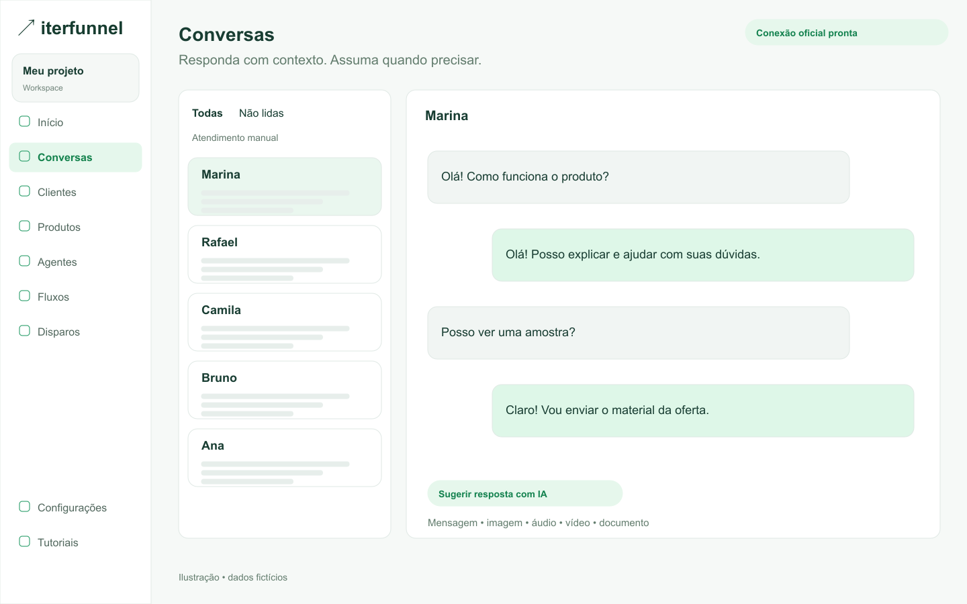Click message "Olá! Como funciona o produto?"
This screenshot has width=967, height=604.
639,177
